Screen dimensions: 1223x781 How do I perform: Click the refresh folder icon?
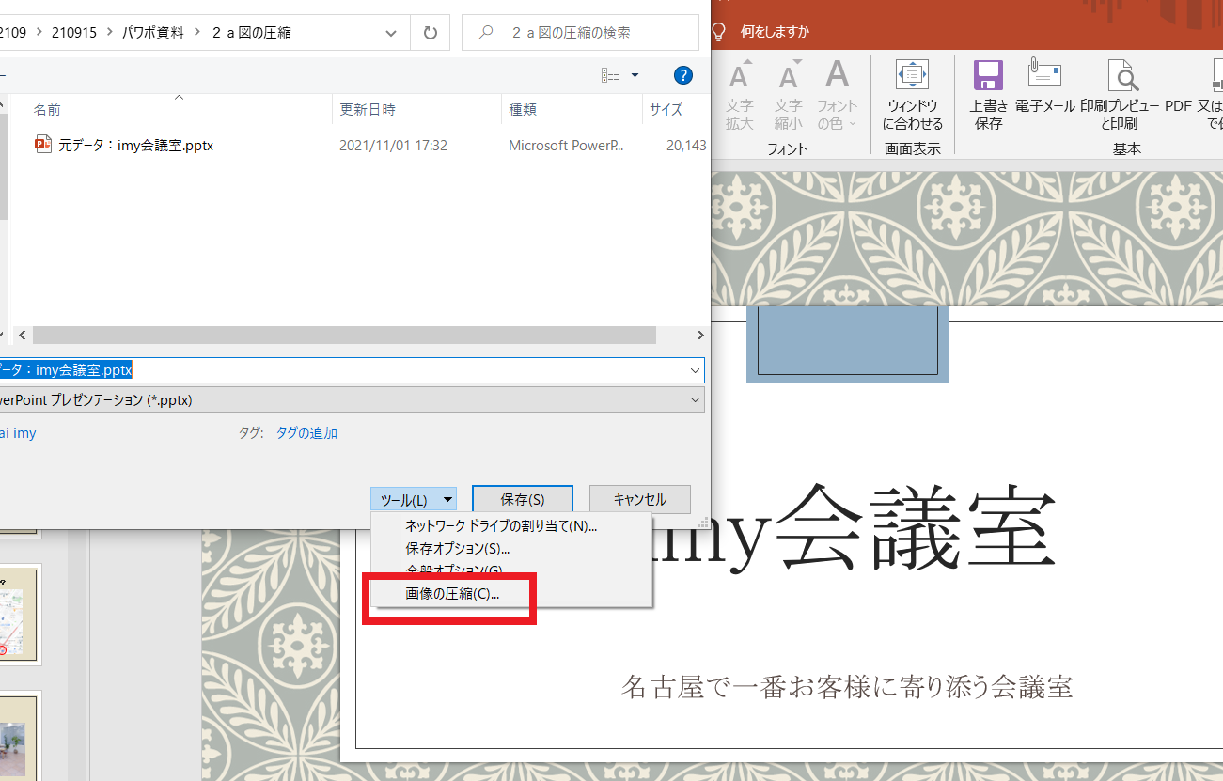tap(431, 33)
